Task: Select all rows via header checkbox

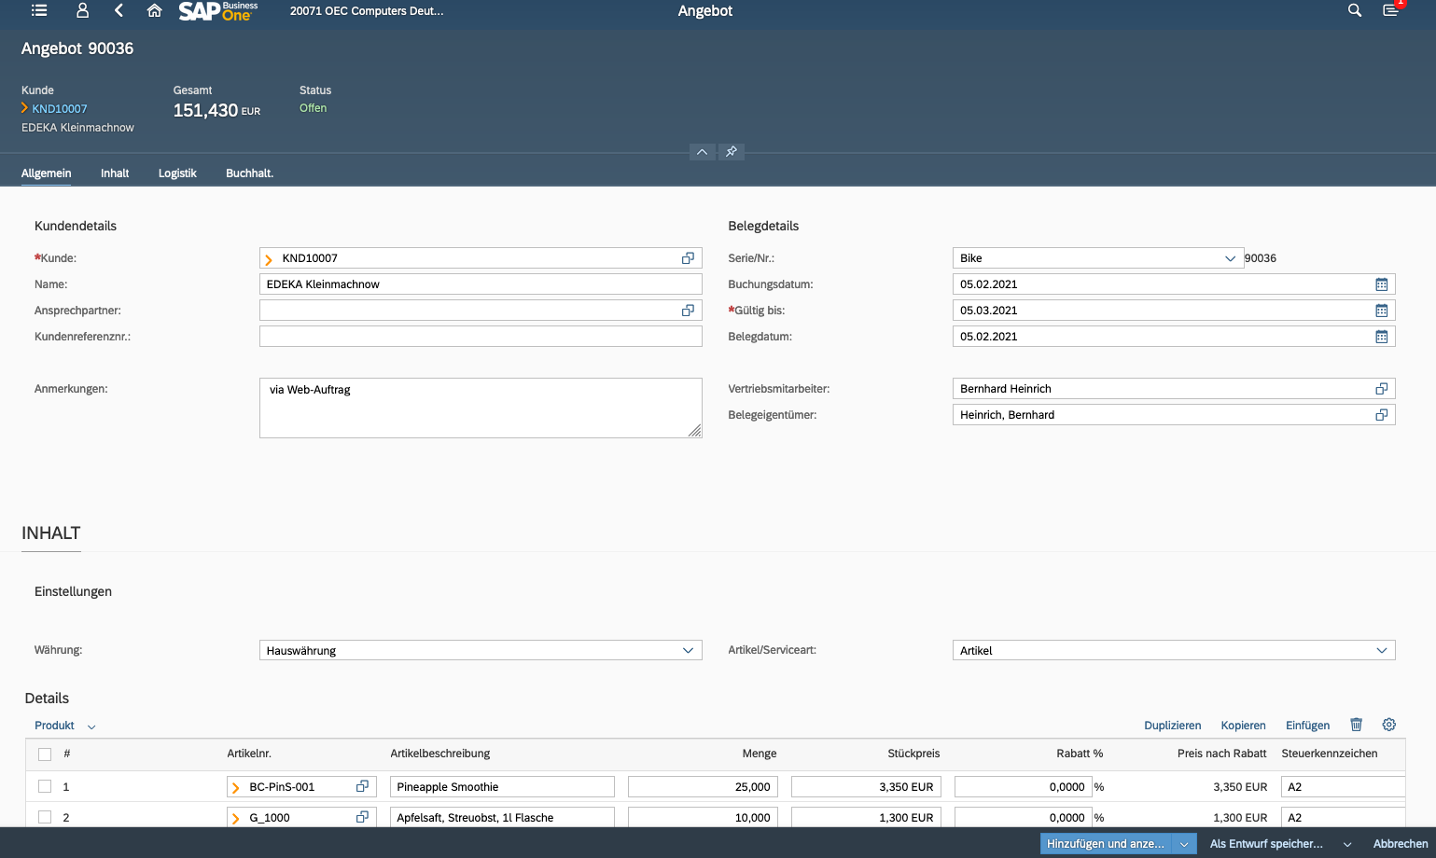Action: pyautogui.click(x=45, y=754)
